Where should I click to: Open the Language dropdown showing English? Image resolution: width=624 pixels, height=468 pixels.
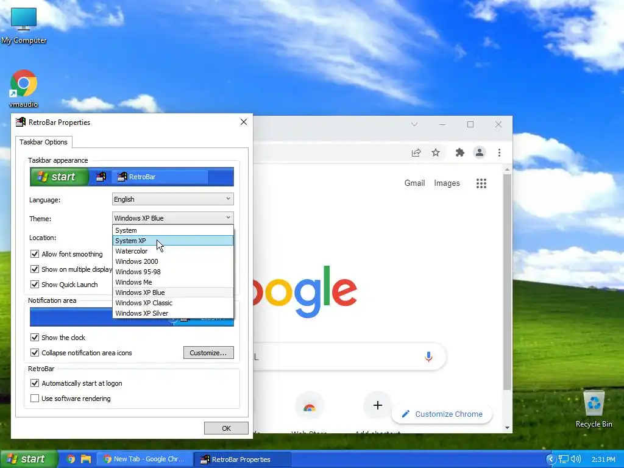172,199
